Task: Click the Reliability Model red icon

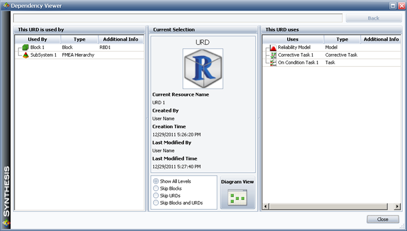Action: click(274, 48)
